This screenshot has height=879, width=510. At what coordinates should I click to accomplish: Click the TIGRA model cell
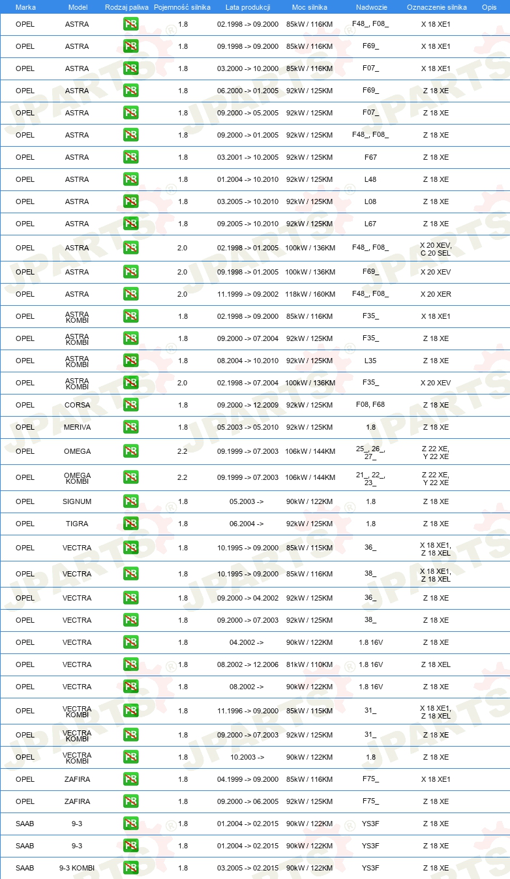tap(77, 524)
